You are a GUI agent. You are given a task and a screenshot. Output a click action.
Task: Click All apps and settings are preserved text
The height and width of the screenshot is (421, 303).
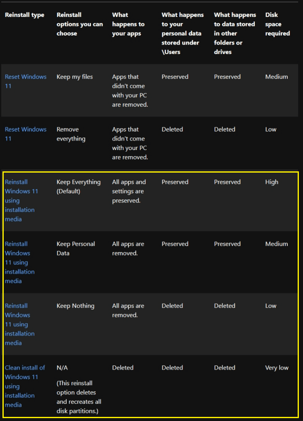[x=129, y=191]
